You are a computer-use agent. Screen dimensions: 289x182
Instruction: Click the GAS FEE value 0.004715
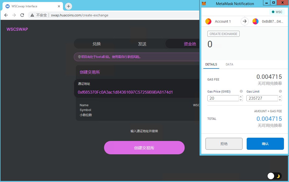click(x=269, y=77)
